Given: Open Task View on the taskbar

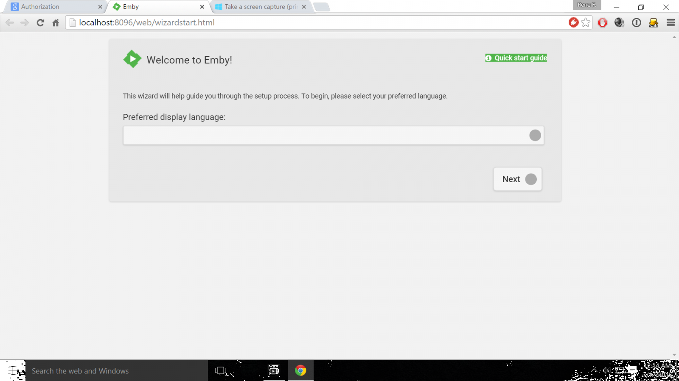Looking at the screenshot, I should click(221, 371).
